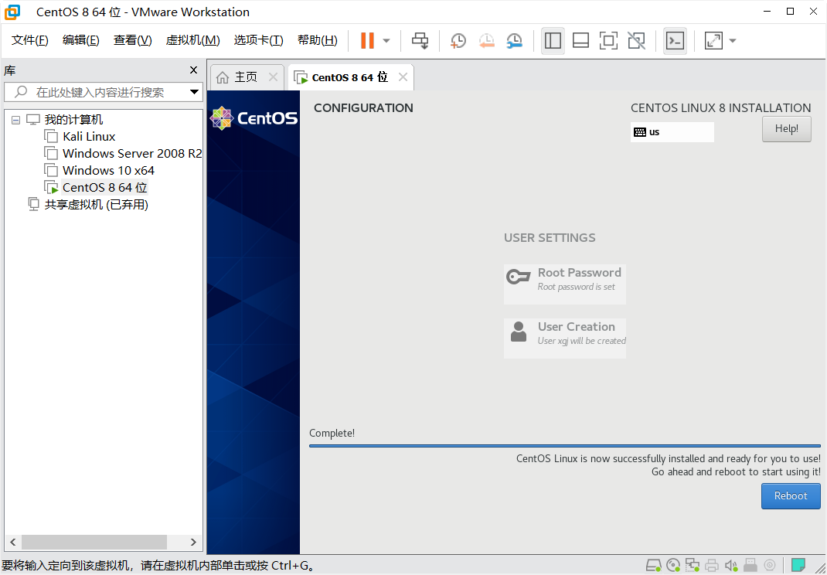827x575 pixels.
Task: Switch to Unity mode
Action: (x=637, y=41)
